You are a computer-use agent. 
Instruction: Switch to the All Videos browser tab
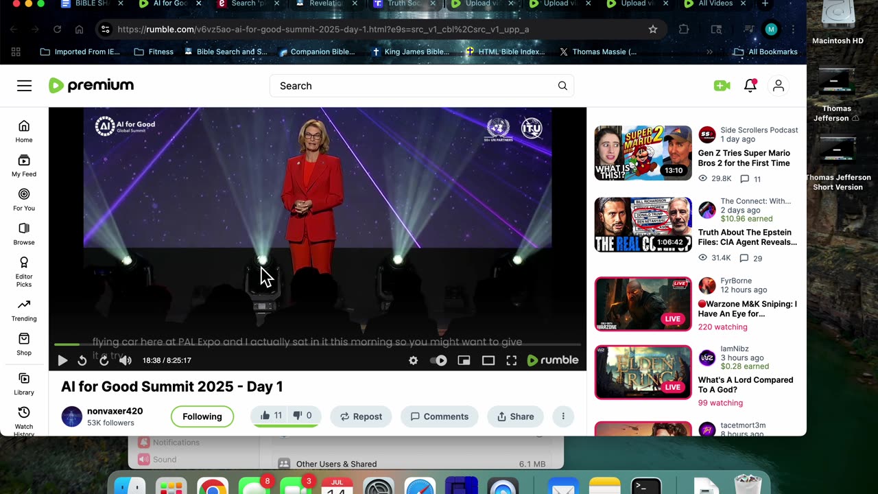click(713, 3)
